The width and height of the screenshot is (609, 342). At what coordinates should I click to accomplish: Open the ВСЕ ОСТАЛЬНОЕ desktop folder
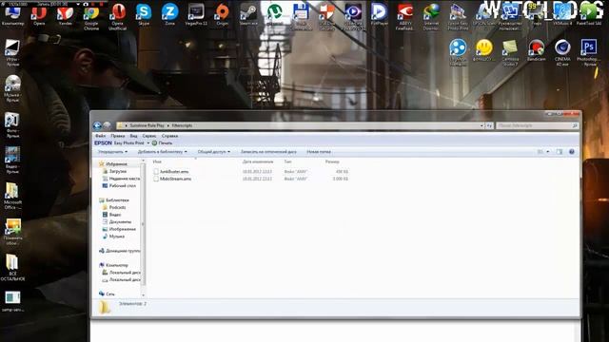tap(12, 268)
